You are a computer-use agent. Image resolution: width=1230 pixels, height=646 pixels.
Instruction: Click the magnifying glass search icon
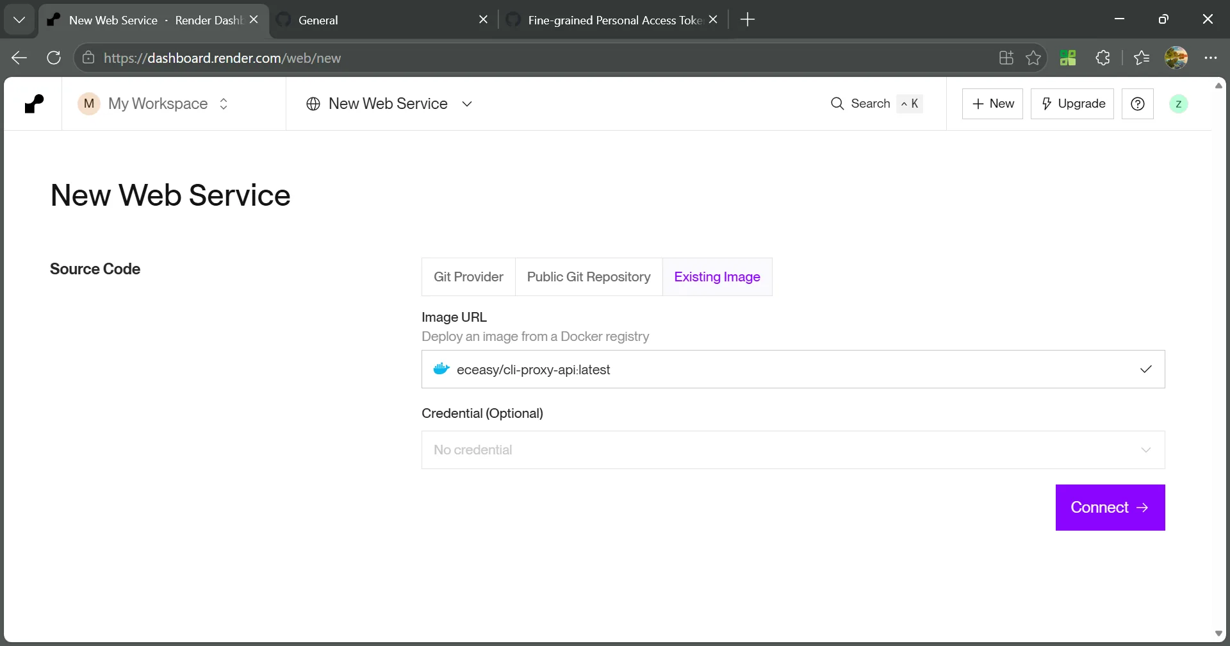click(837, 104)
